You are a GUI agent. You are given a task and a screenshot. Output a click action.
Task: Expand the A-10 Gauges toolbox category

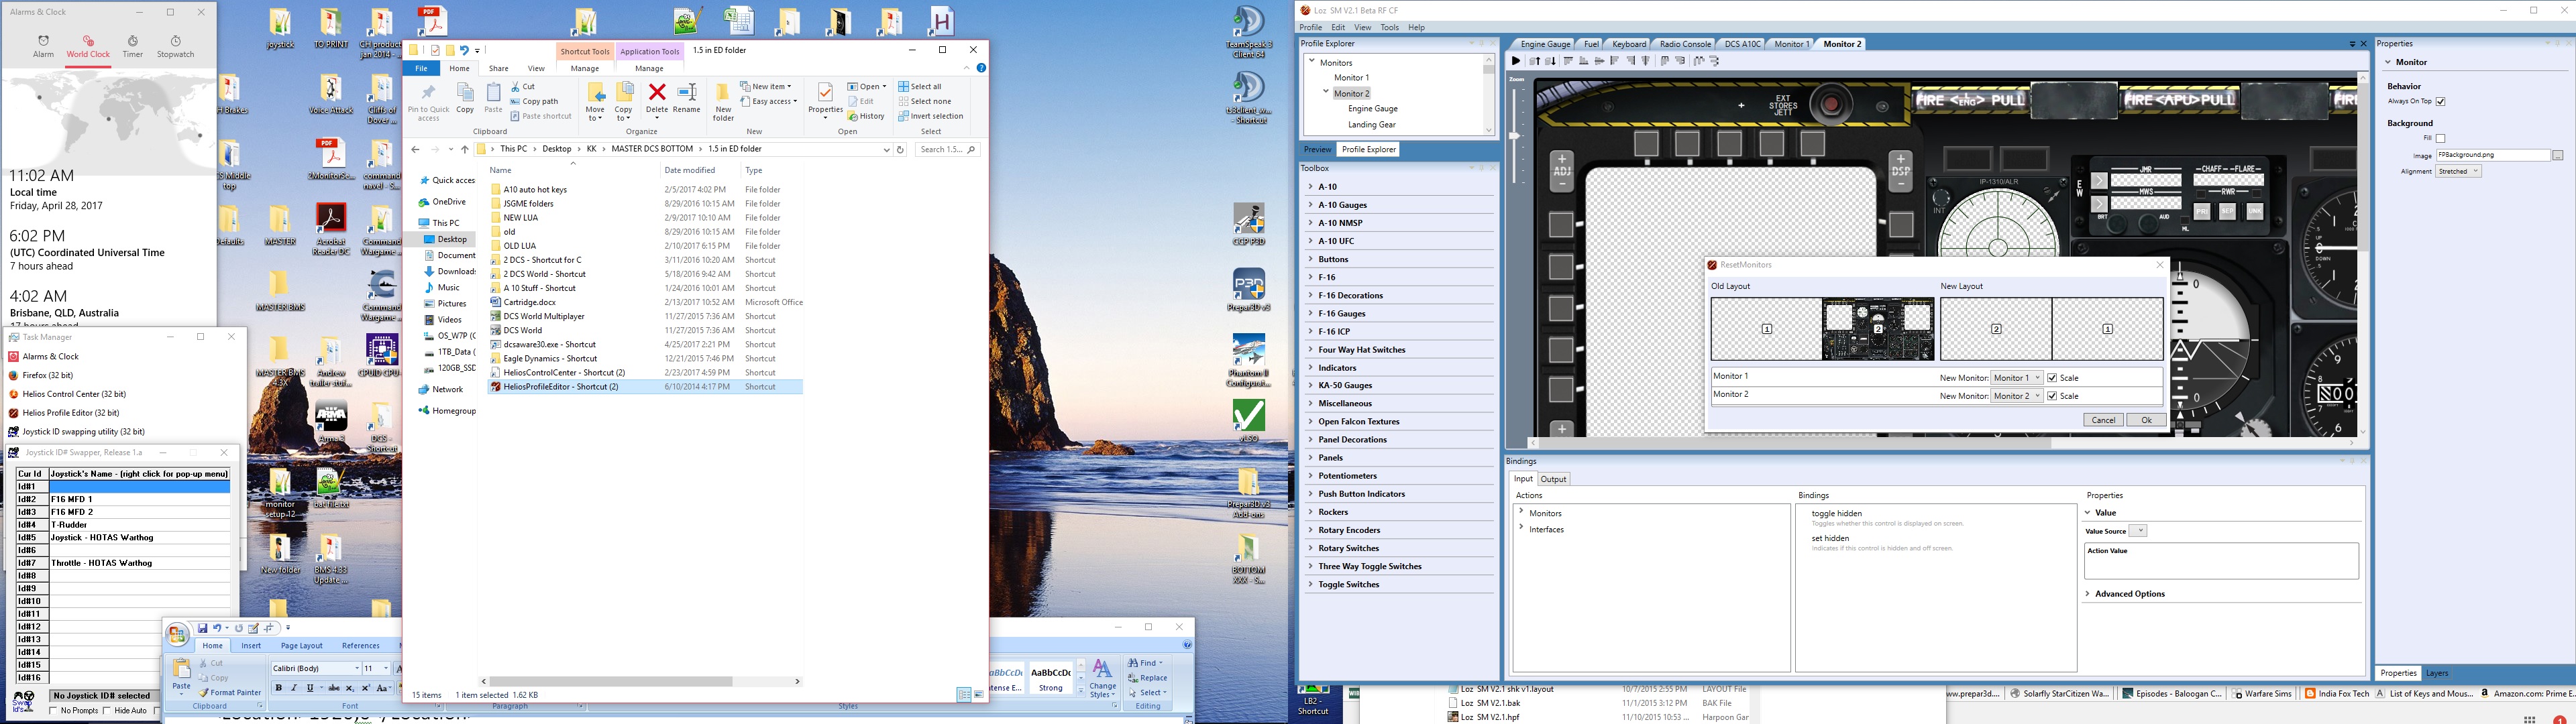(1311, 204)
